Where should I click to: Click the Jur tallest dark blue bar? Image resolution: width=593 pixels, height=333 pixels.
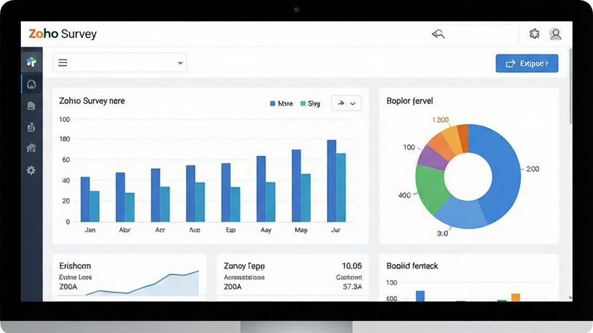[332, 181]
